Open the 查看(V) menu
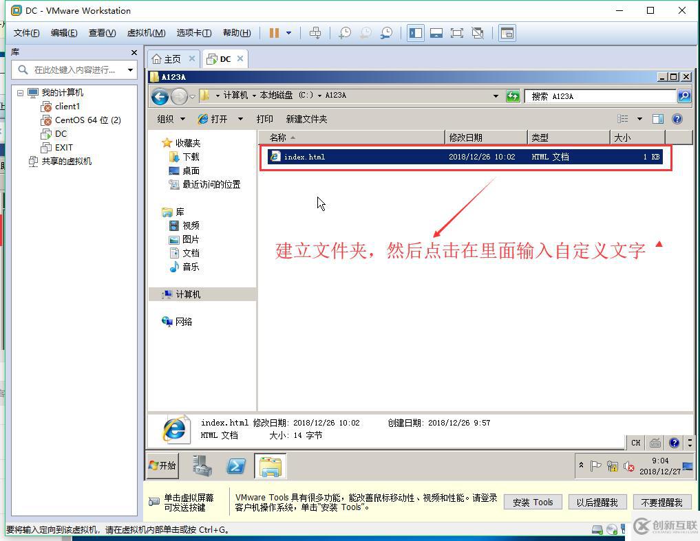Viewport: 700px width, 541px height. [103, 33]
